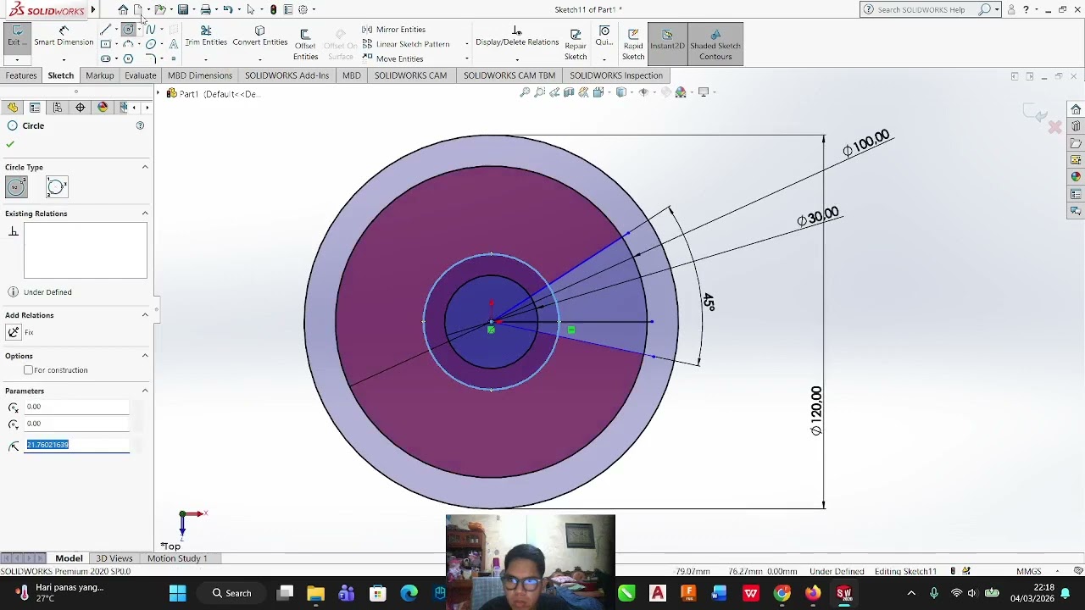Image resolution: width=1085 pixels, height=610 pixels.
Task: Enable the For construction checkbox
Action: (28, 370)
